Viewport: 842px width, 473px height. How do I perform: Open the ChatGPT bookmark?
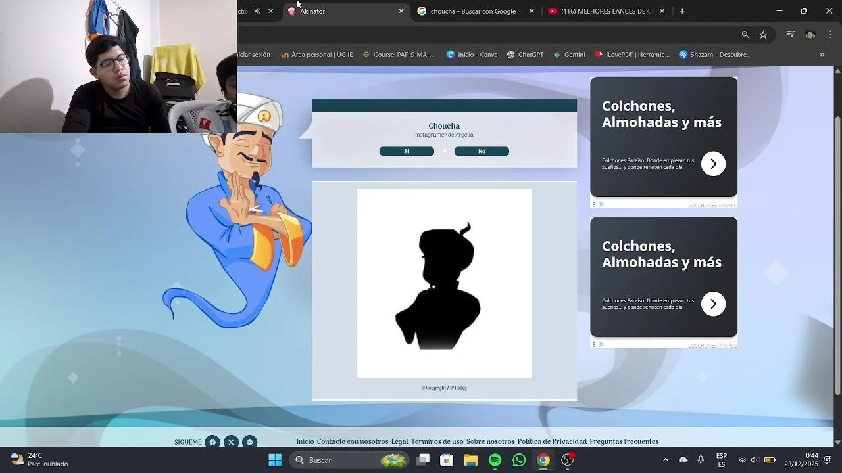click(525, 55)
